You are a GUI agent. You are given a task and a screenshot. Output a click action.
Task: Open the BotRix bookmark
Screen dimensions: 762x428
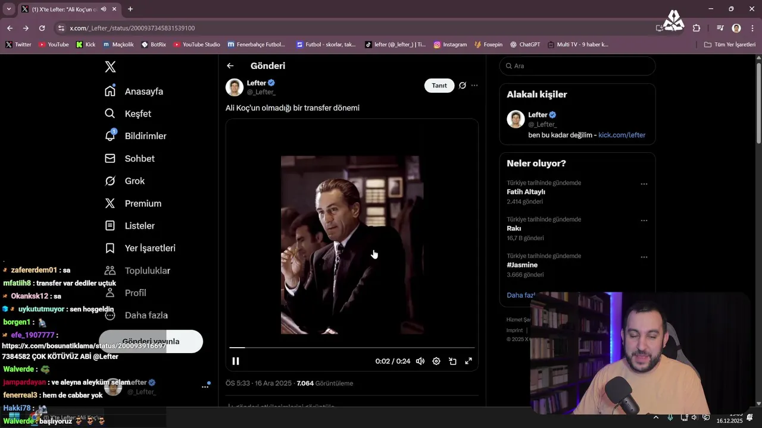click(154, 45)
